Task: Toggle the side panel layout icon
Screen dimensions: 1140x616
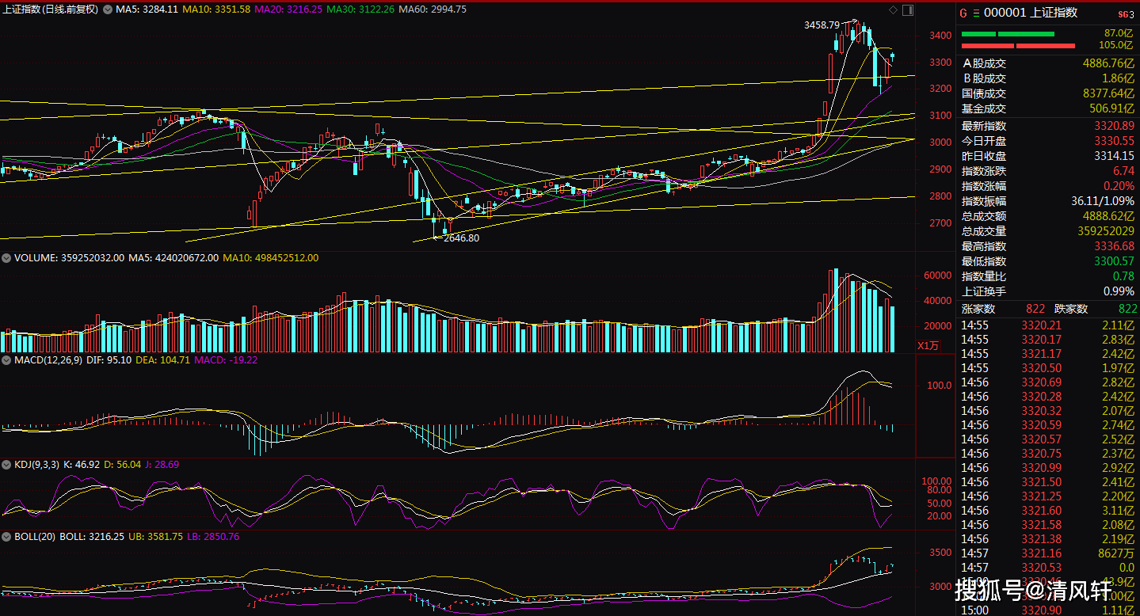Action: point(909,10)
